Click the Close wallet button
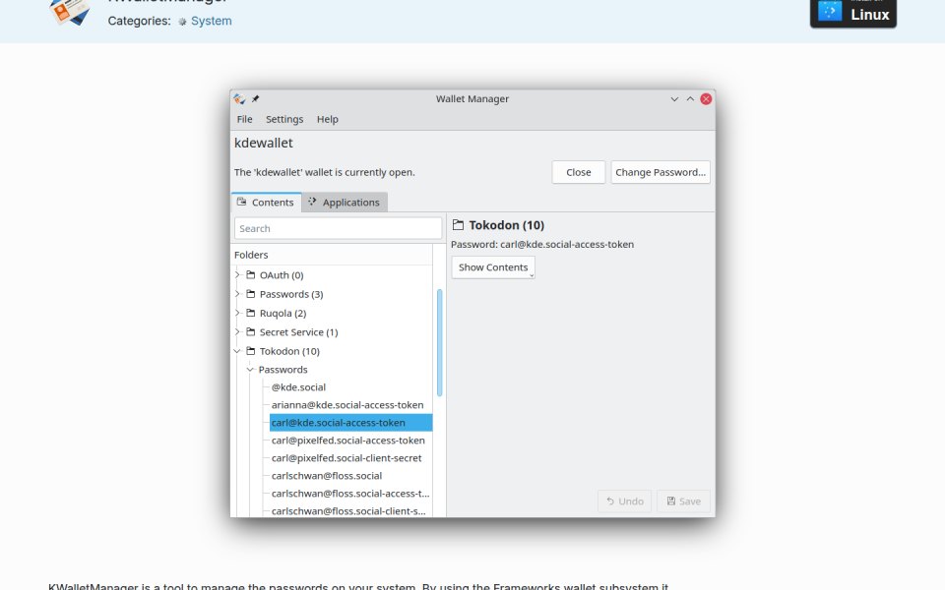The width and height of the screenshot is (945, 590). (x=579, y=172)
